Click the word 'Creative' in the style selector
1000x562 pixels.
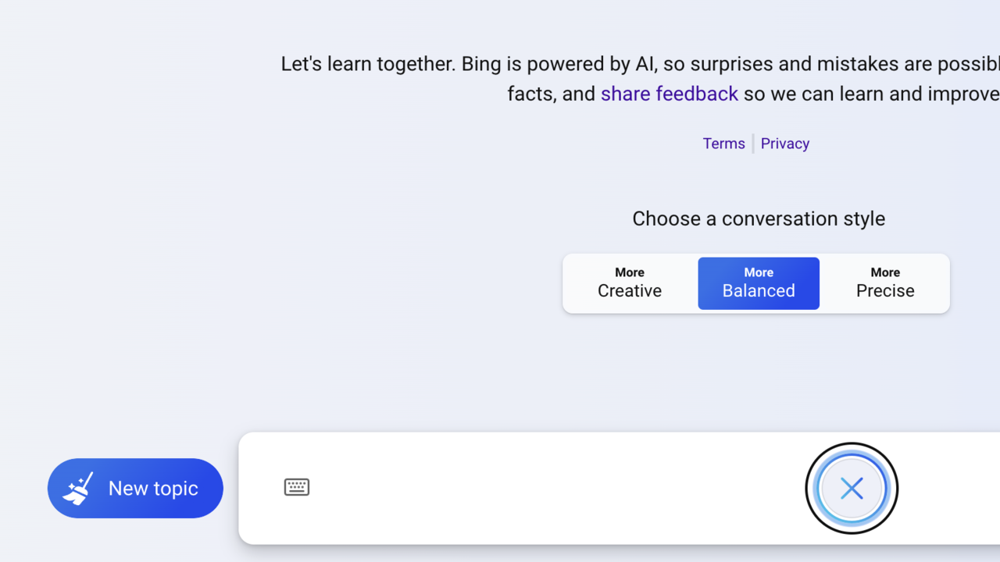(x=630, y=291)
